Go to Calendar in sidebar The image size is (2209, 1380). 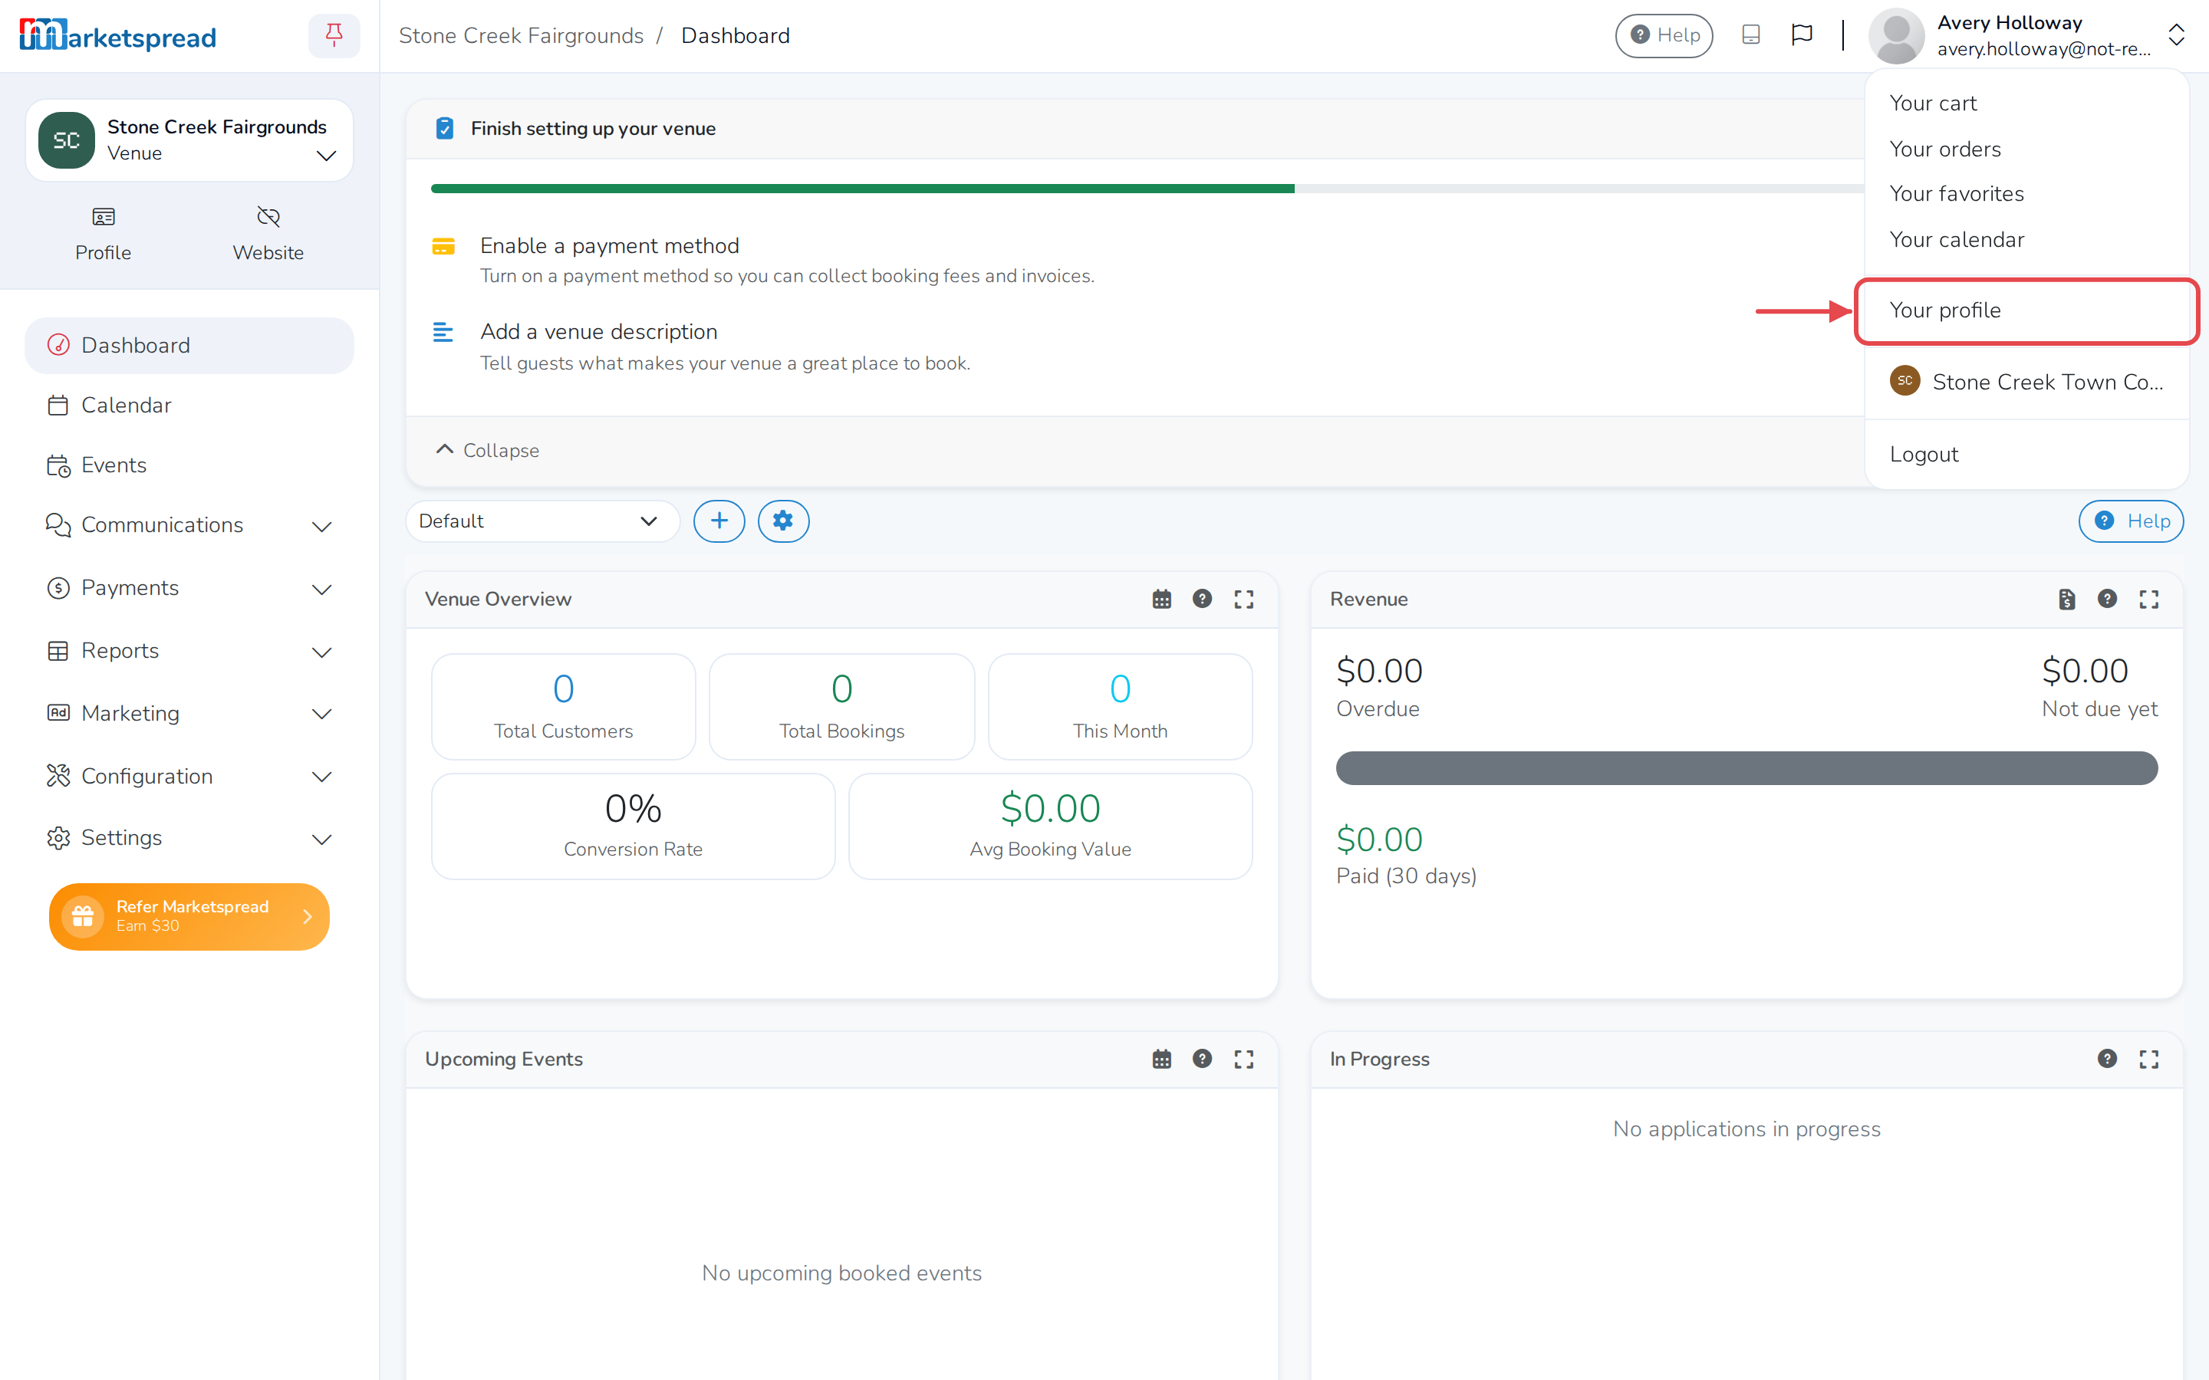tap(189, 406)
